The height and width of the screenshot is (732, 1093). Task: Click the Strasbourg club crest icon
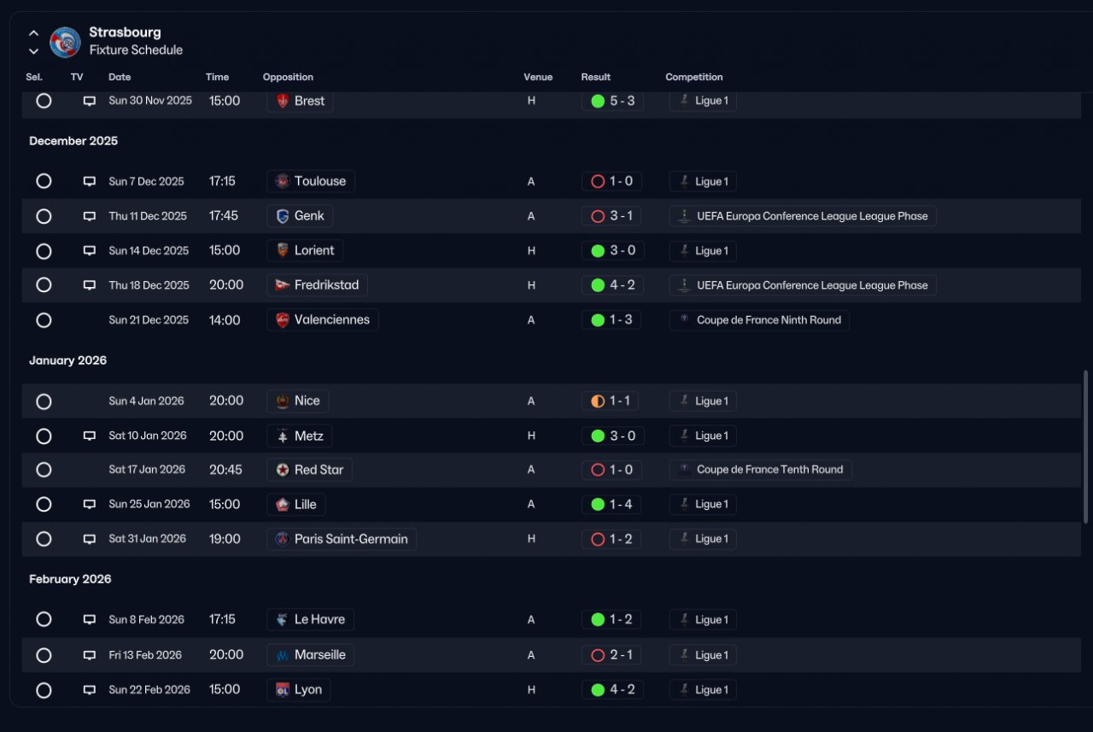tap(65, 42)
